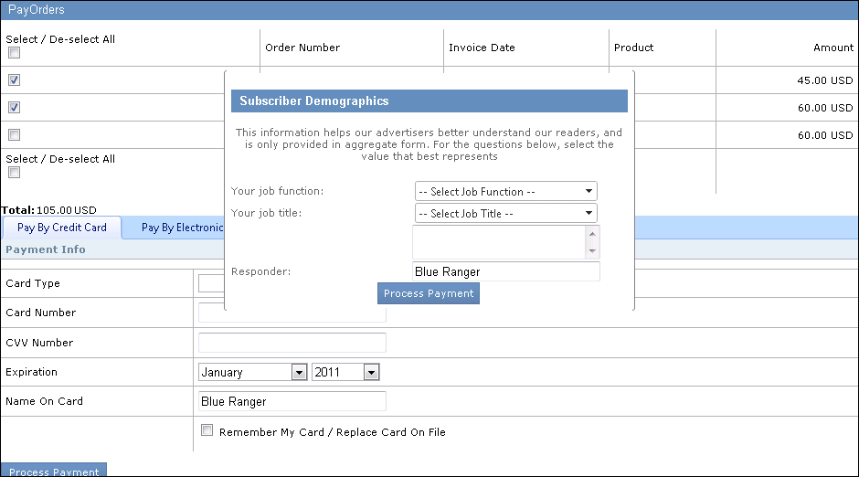Click the Order Number column header
This screenshot has height=477, width=859.
pyautogui.click(x=302, y=48)
